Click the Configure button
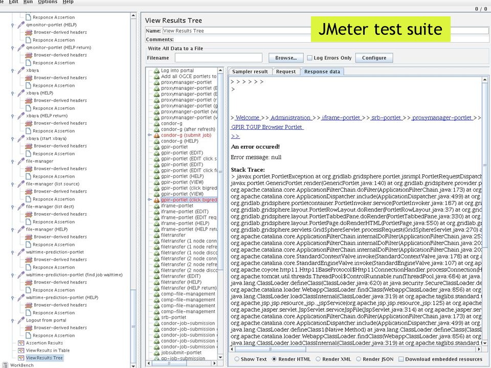The height and width of the screenshot is (368, 491). coord(374,58)
